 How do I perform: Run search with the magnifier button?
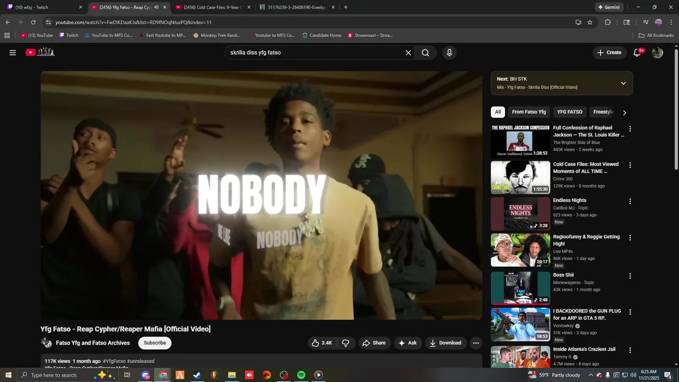425,53
